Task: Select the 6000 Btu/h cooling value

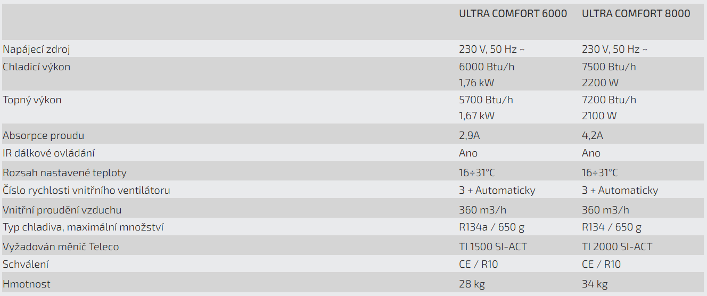Action: point(487,67)
